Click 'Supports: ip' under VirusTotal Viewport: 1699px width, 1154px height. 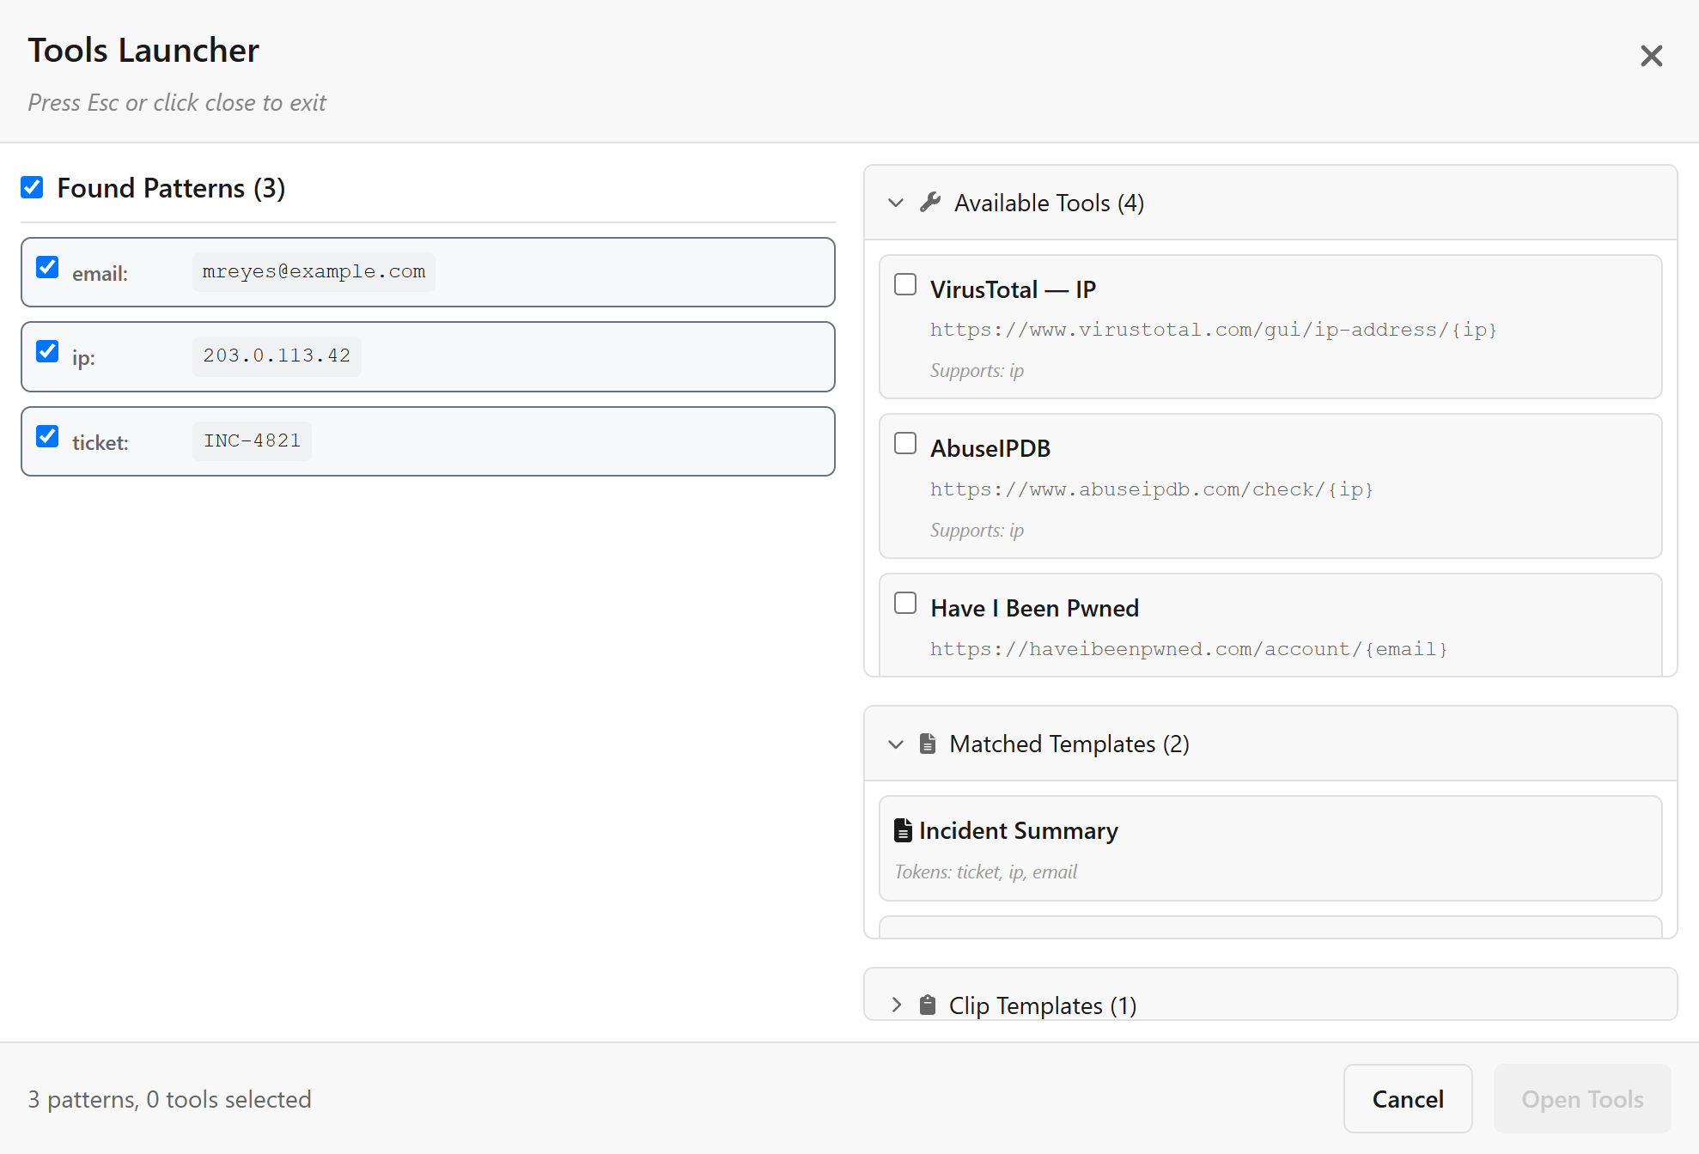977,370
